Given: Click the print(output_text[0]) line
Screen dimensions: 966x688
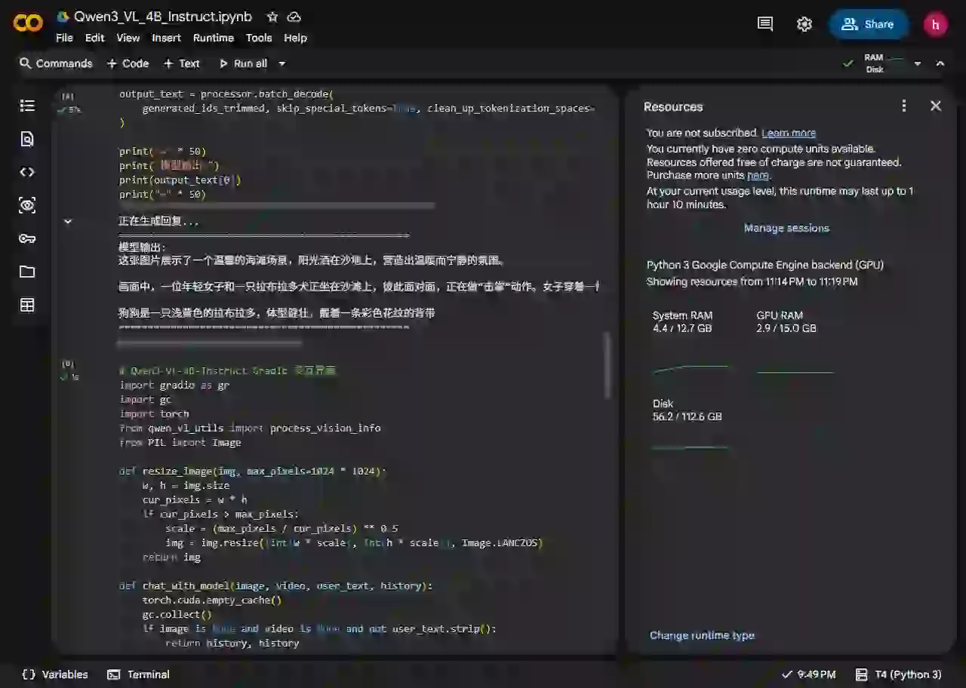Looking at the screenshot, I should (x=180, y=180).
